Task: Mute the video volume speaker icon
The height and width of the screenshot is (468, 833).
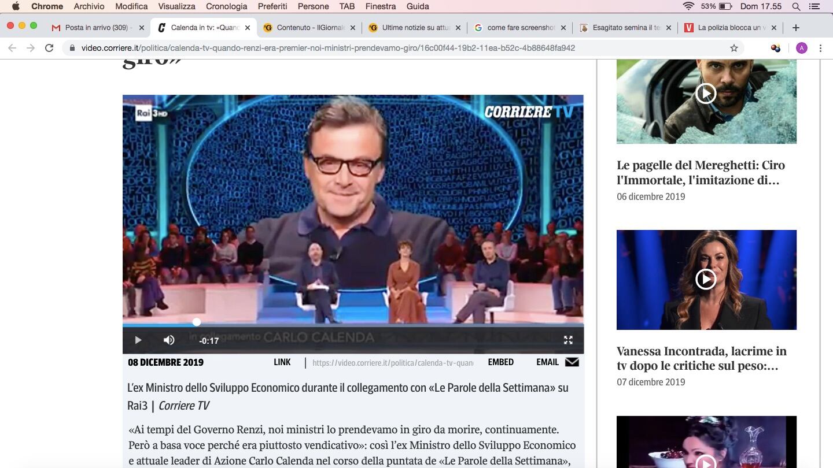Action: 169,340
